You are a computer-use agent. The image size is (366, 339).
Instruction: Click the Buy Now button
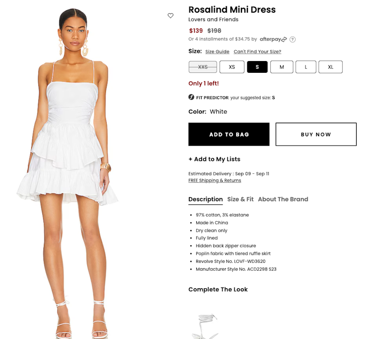pyautogui.click(x=316, y=134)
